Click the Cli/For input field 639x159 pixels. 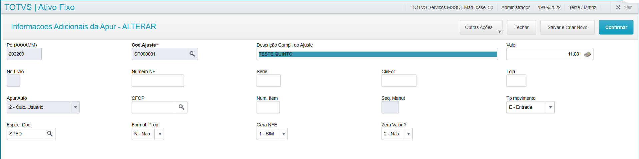tap(399, 80)
